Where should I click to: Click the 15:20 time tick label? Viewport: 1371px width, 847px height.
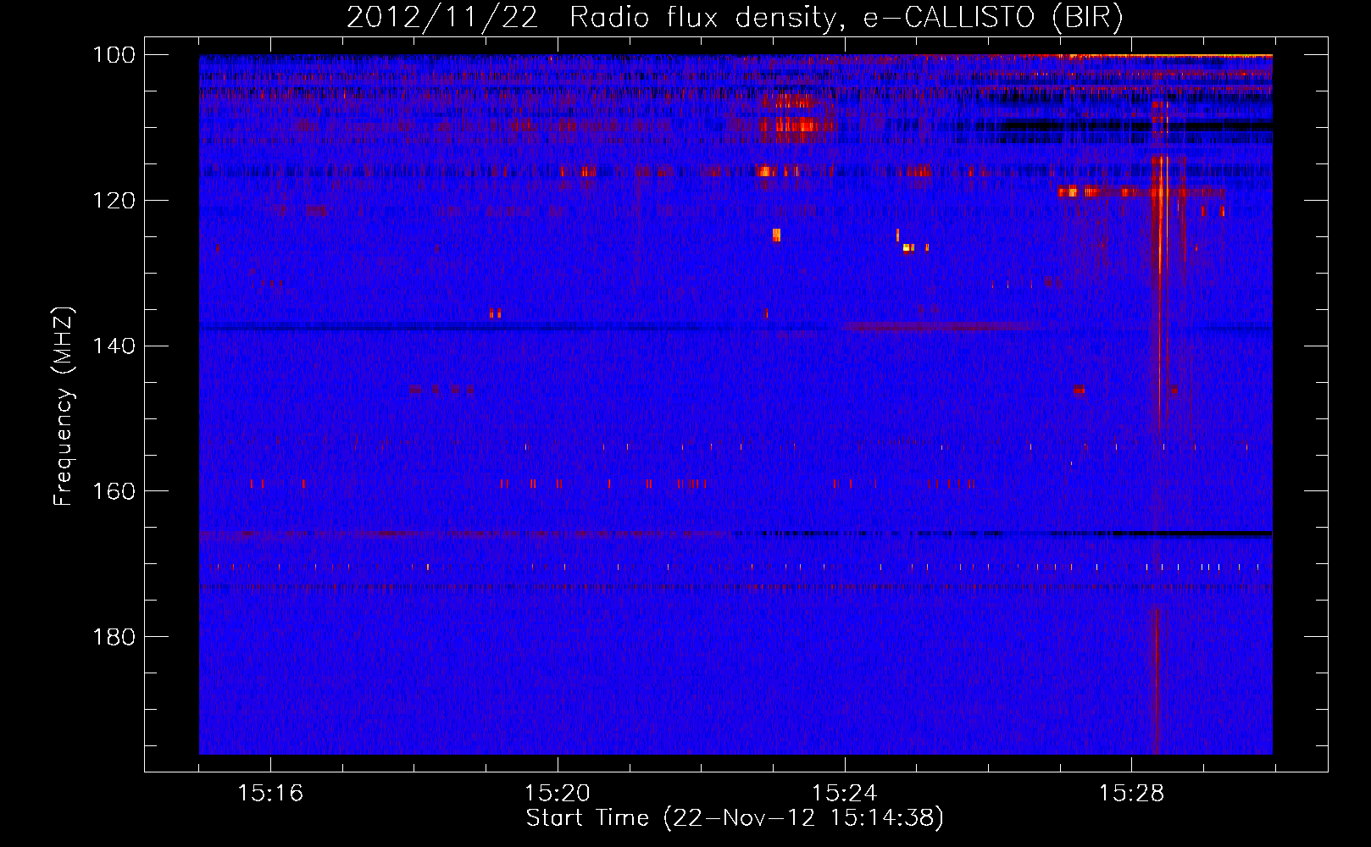(558, 794)
